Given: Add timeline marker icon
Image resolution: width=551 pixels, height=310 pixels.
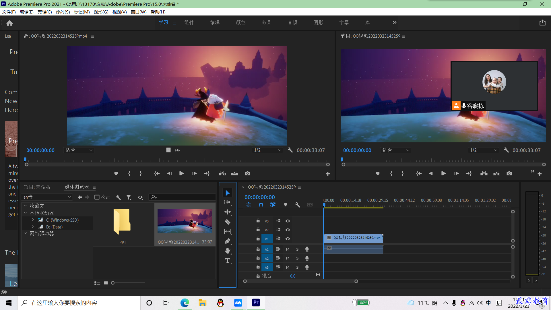Looking at the screenshot, I should [x=285, y=205].
